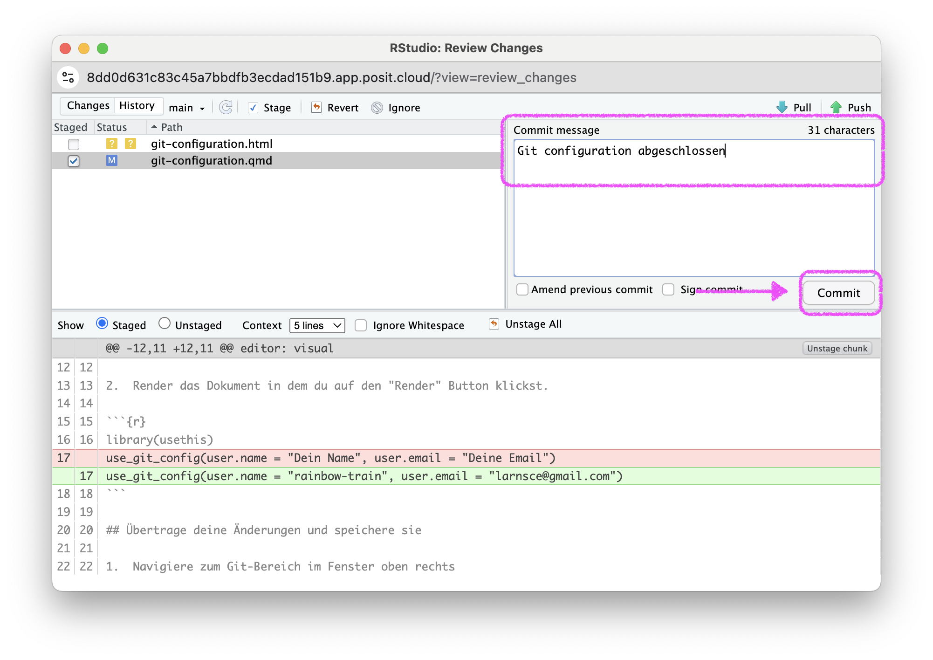This screenshot has height=660, width=933.
Task: Click inside the Commit message text box
Action: [x=694, y=208]
